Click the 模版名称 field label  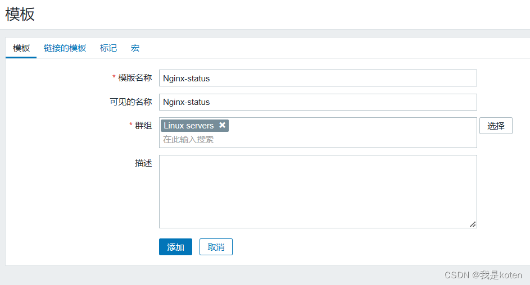coord(135,78)
